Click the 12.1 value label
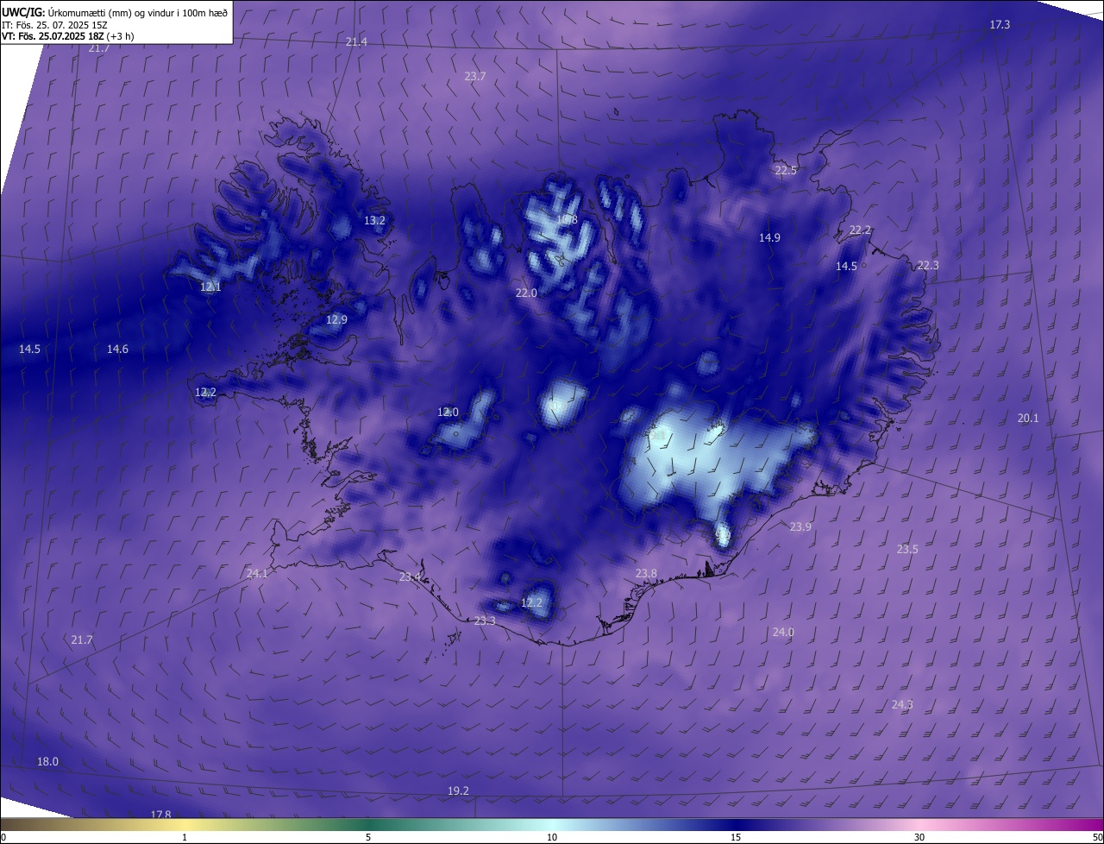The image size is (1104, 844). click(x=210, y=287)
